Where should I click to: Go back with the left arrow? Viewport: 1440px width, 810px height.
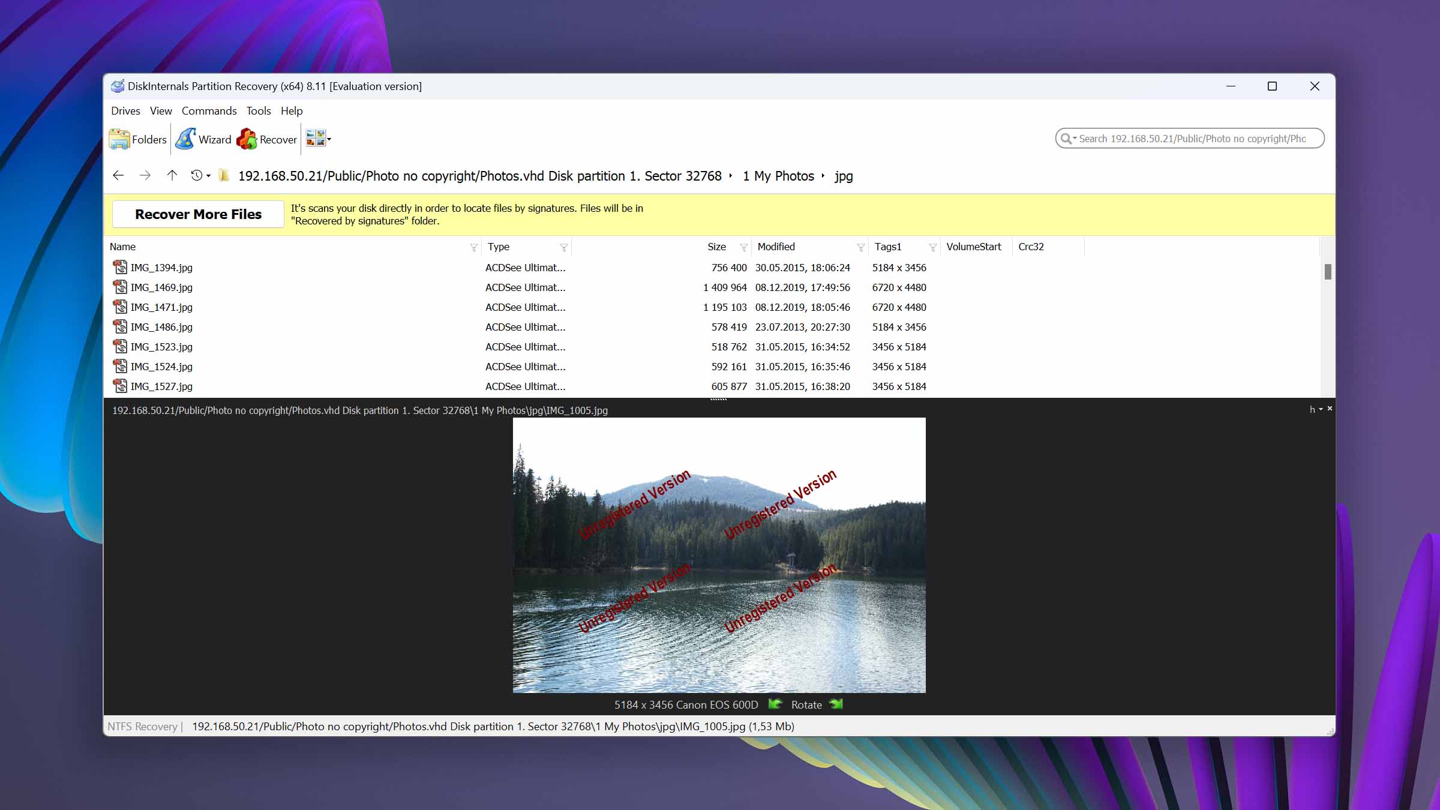coord(118,176)
